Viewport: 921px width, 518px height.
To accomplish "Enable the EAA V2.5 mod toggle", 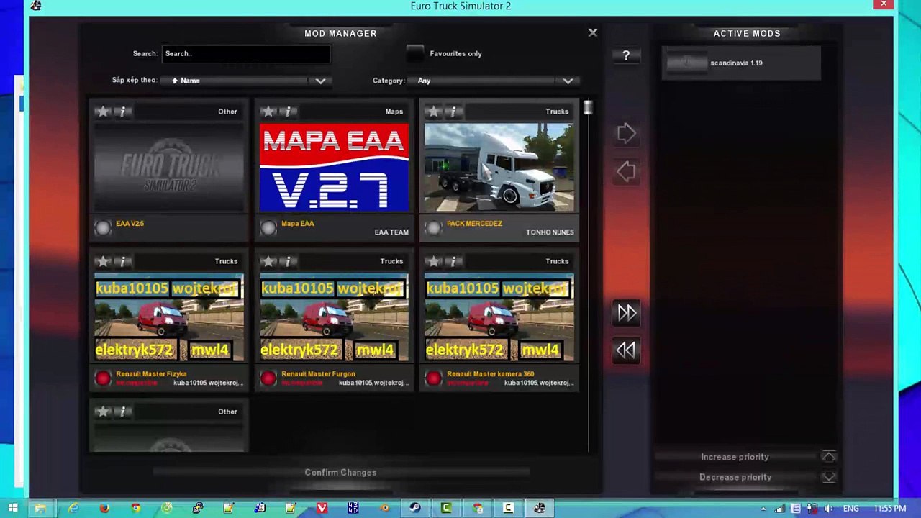I will pyautogui.click(x=103, y=228).
